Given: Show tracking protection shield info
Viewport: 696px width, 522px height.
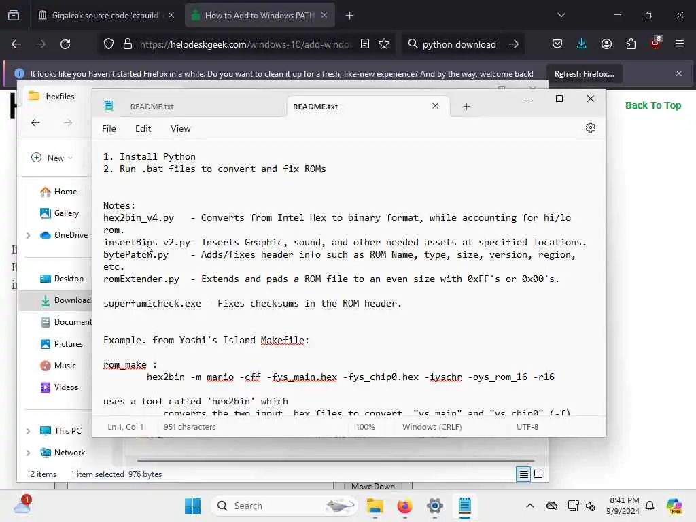Looking at the screenshot, I should pos(109,44).
